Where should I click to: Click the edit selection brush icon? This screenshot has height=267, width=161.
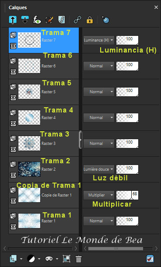49,20
